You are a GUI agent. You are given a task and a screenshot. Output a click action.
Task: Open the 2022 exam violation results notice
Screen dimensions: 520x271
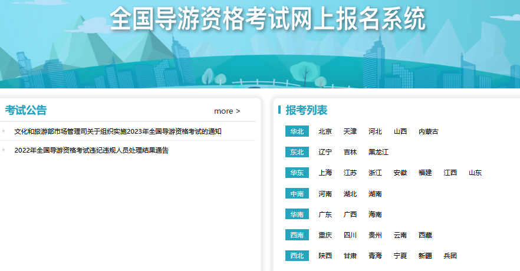(x=91, y=150)
